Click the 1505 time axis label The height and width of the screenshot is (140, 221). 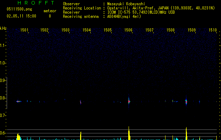pos(108,30)
